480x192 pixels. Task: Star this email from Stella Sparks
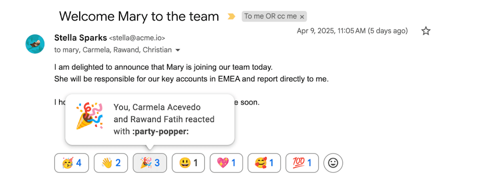(x=426, y=31)
